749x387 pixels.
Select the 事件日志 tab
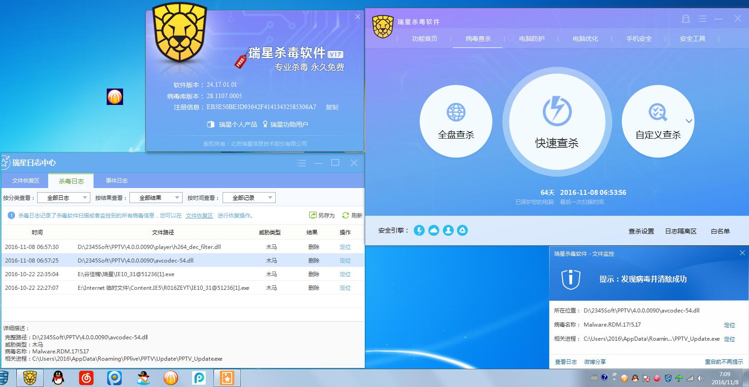coord(117,181)
